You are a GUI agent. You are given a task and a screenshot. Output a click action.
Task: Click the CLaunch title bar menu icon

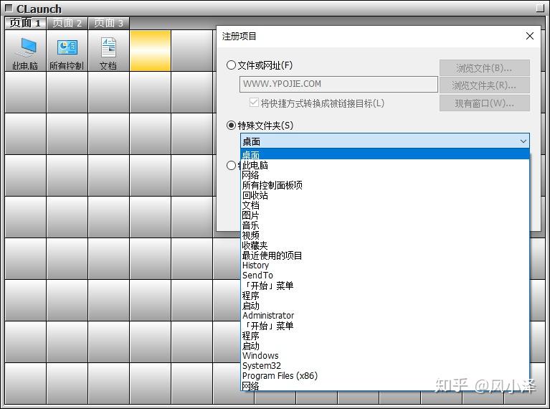pyautogui.click(x=9, y=8)
